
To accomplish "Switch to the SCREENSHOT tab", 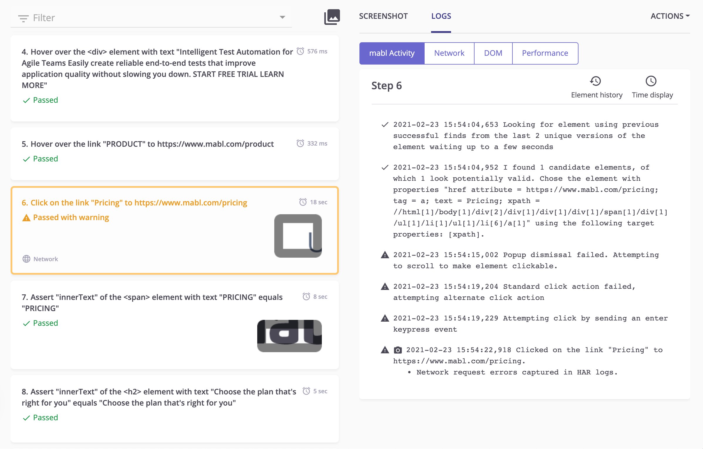I will click(383, 16).
